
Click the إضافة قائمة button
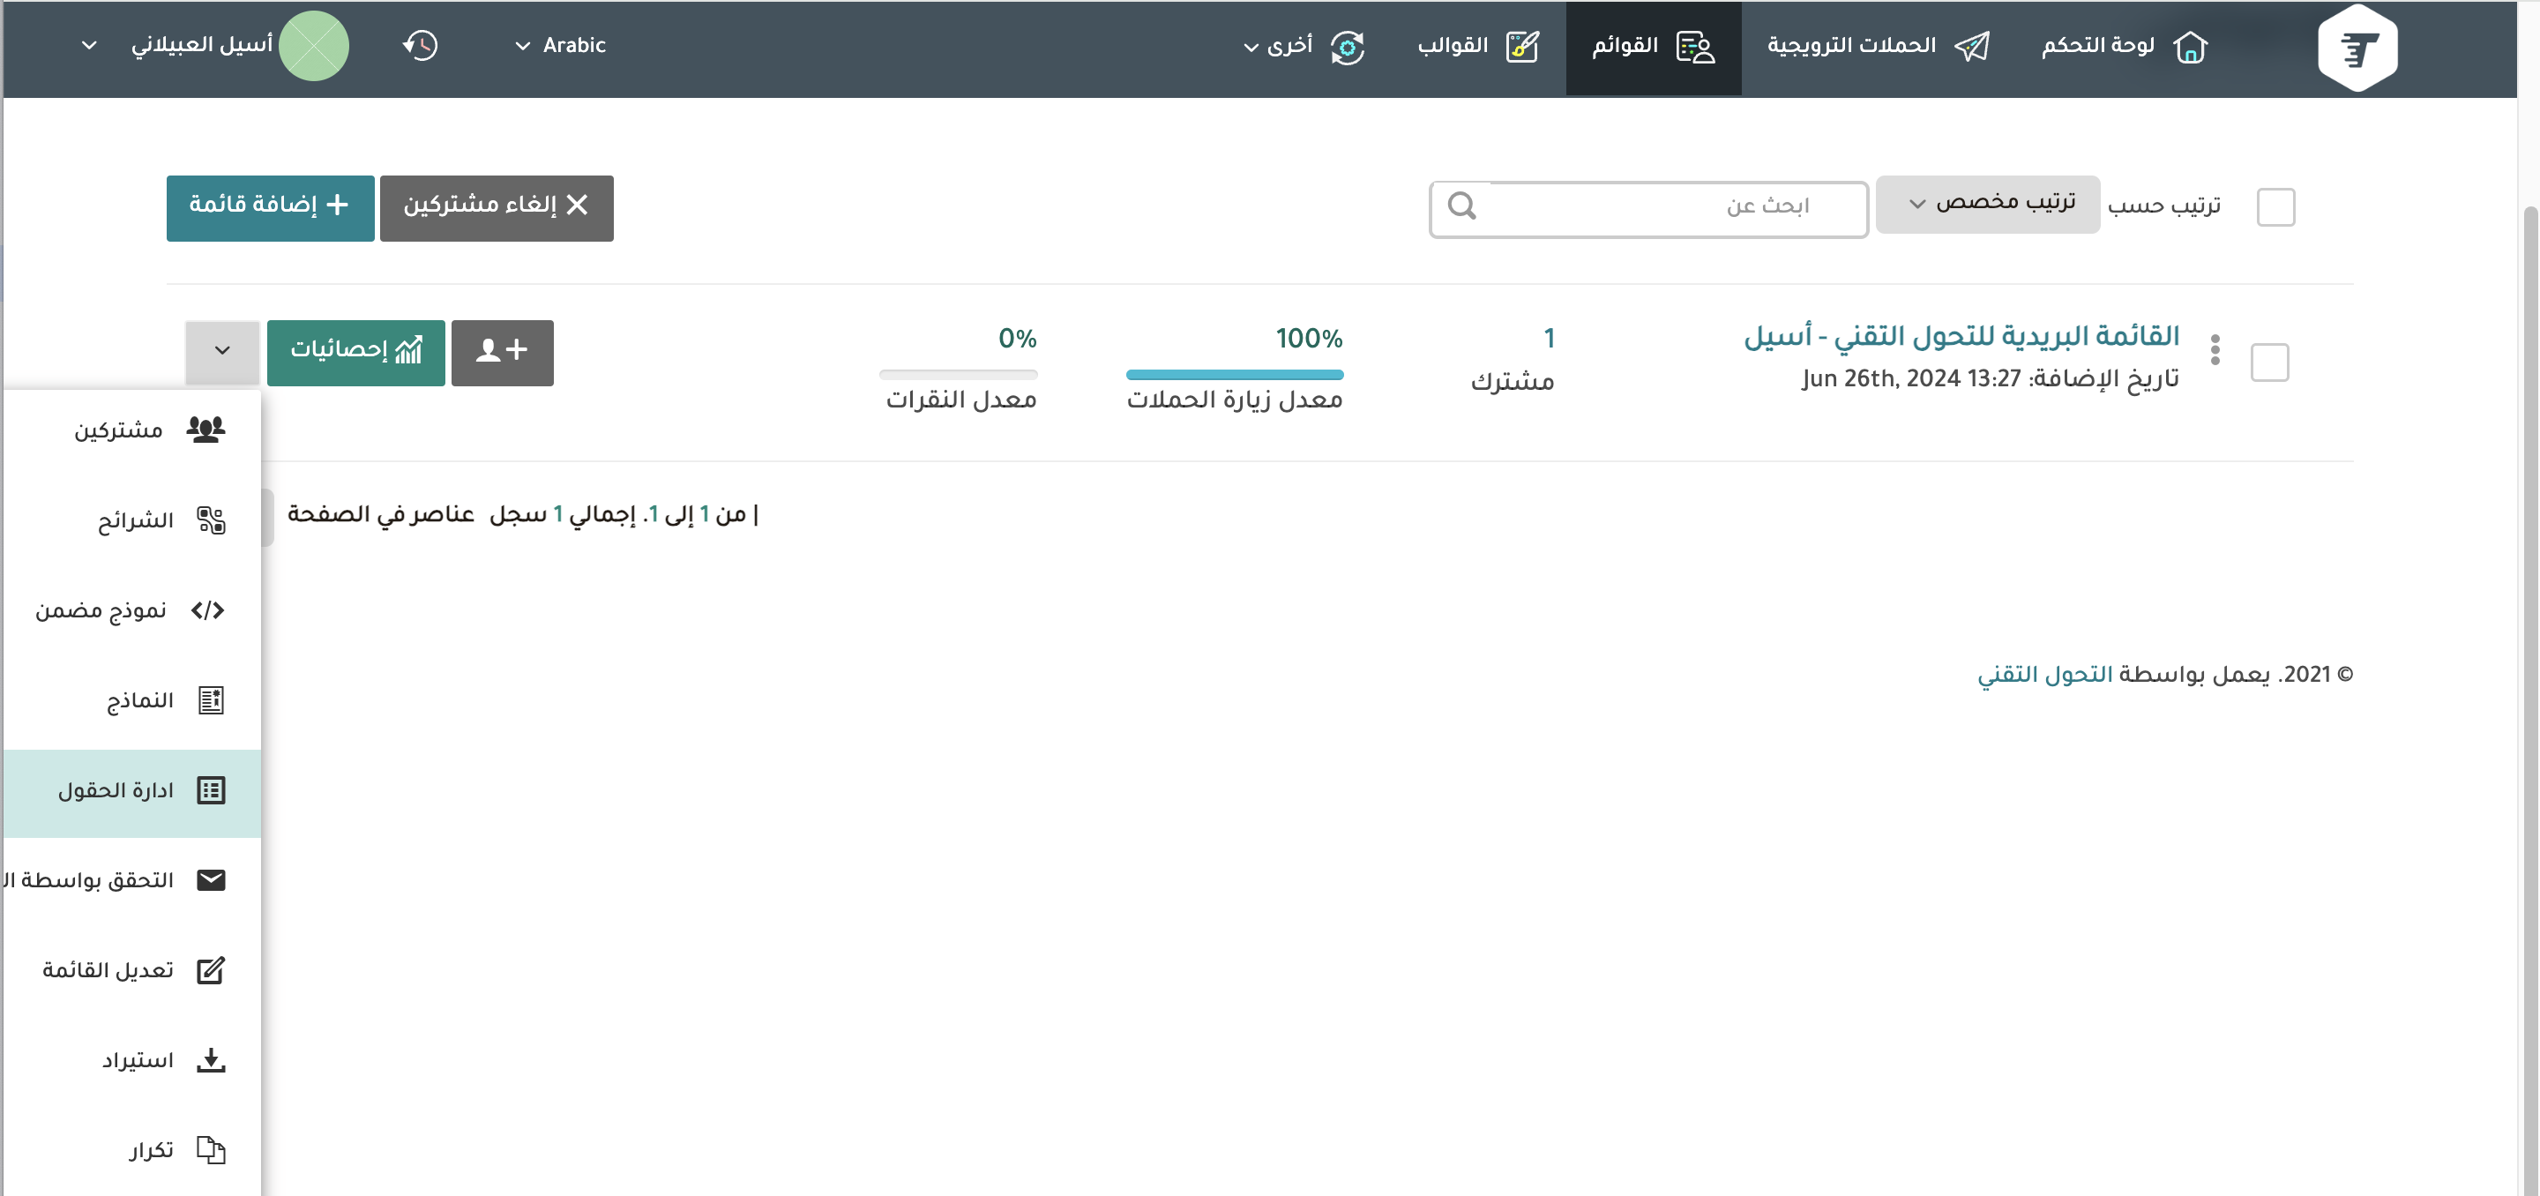[x=269, y=206]
